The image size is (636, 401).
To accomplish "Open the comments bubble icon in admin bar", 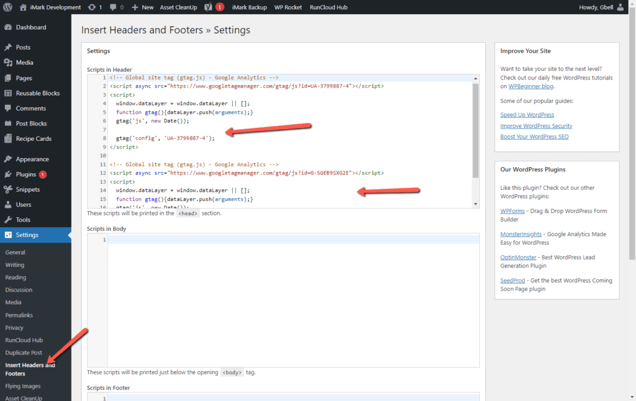I will [113, 7].
